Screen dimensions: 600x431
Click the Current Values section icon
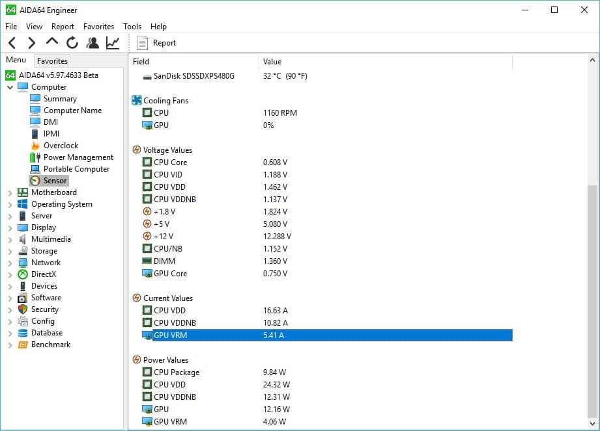pyautogui.click(x=137, y=298)
